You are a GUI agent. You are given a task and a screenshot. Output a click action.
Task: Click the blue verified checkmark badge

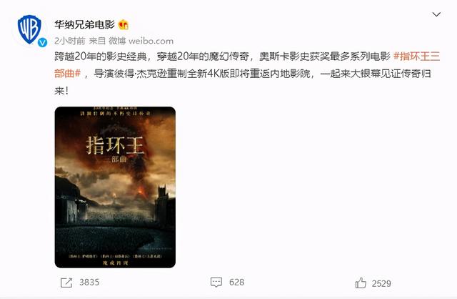coord(43,42)
